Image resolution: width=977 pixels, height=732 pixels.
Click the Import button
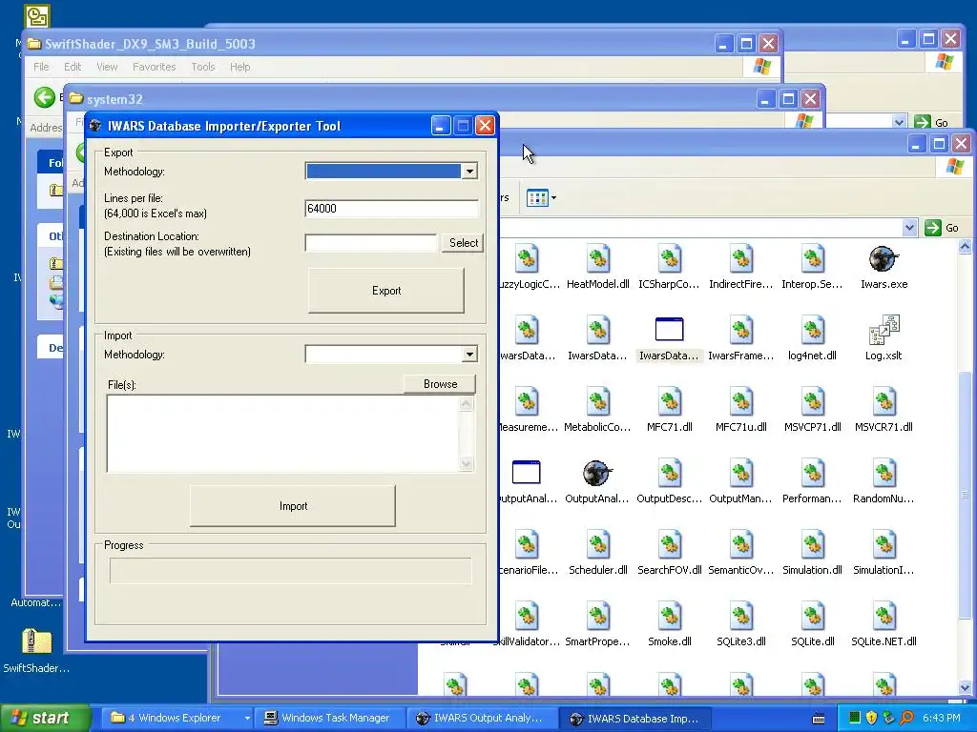pyautogui.click(x=293, y=506)
